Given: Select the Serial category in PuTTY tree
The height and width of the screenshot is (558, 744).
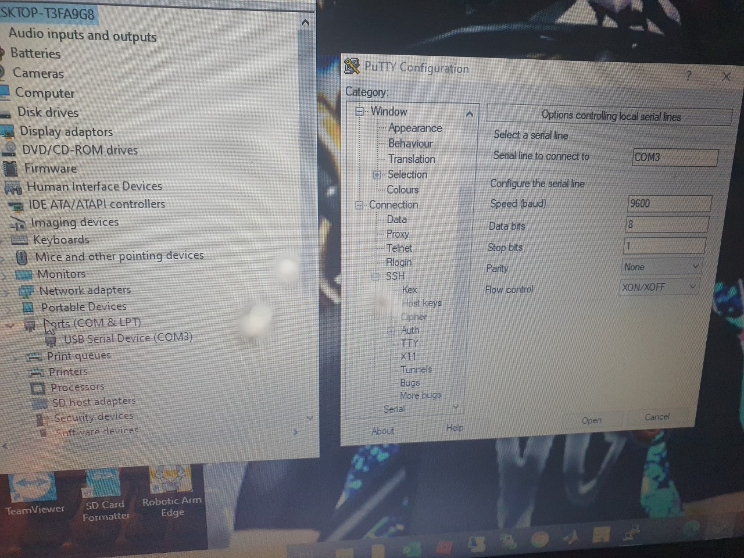Looking at the screenshot, I should tap(394, 409).
